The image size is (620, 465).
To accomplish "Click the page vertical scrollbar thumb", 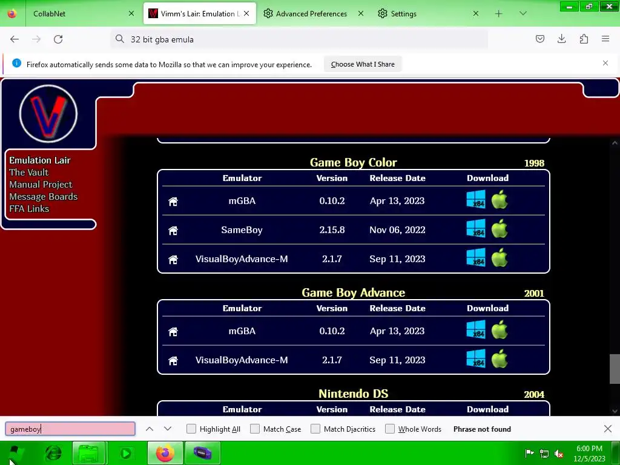I will click(614, 369).
